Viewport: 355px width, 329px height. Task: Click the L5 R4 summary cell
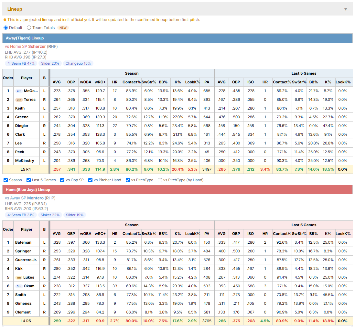click(26, 169)
